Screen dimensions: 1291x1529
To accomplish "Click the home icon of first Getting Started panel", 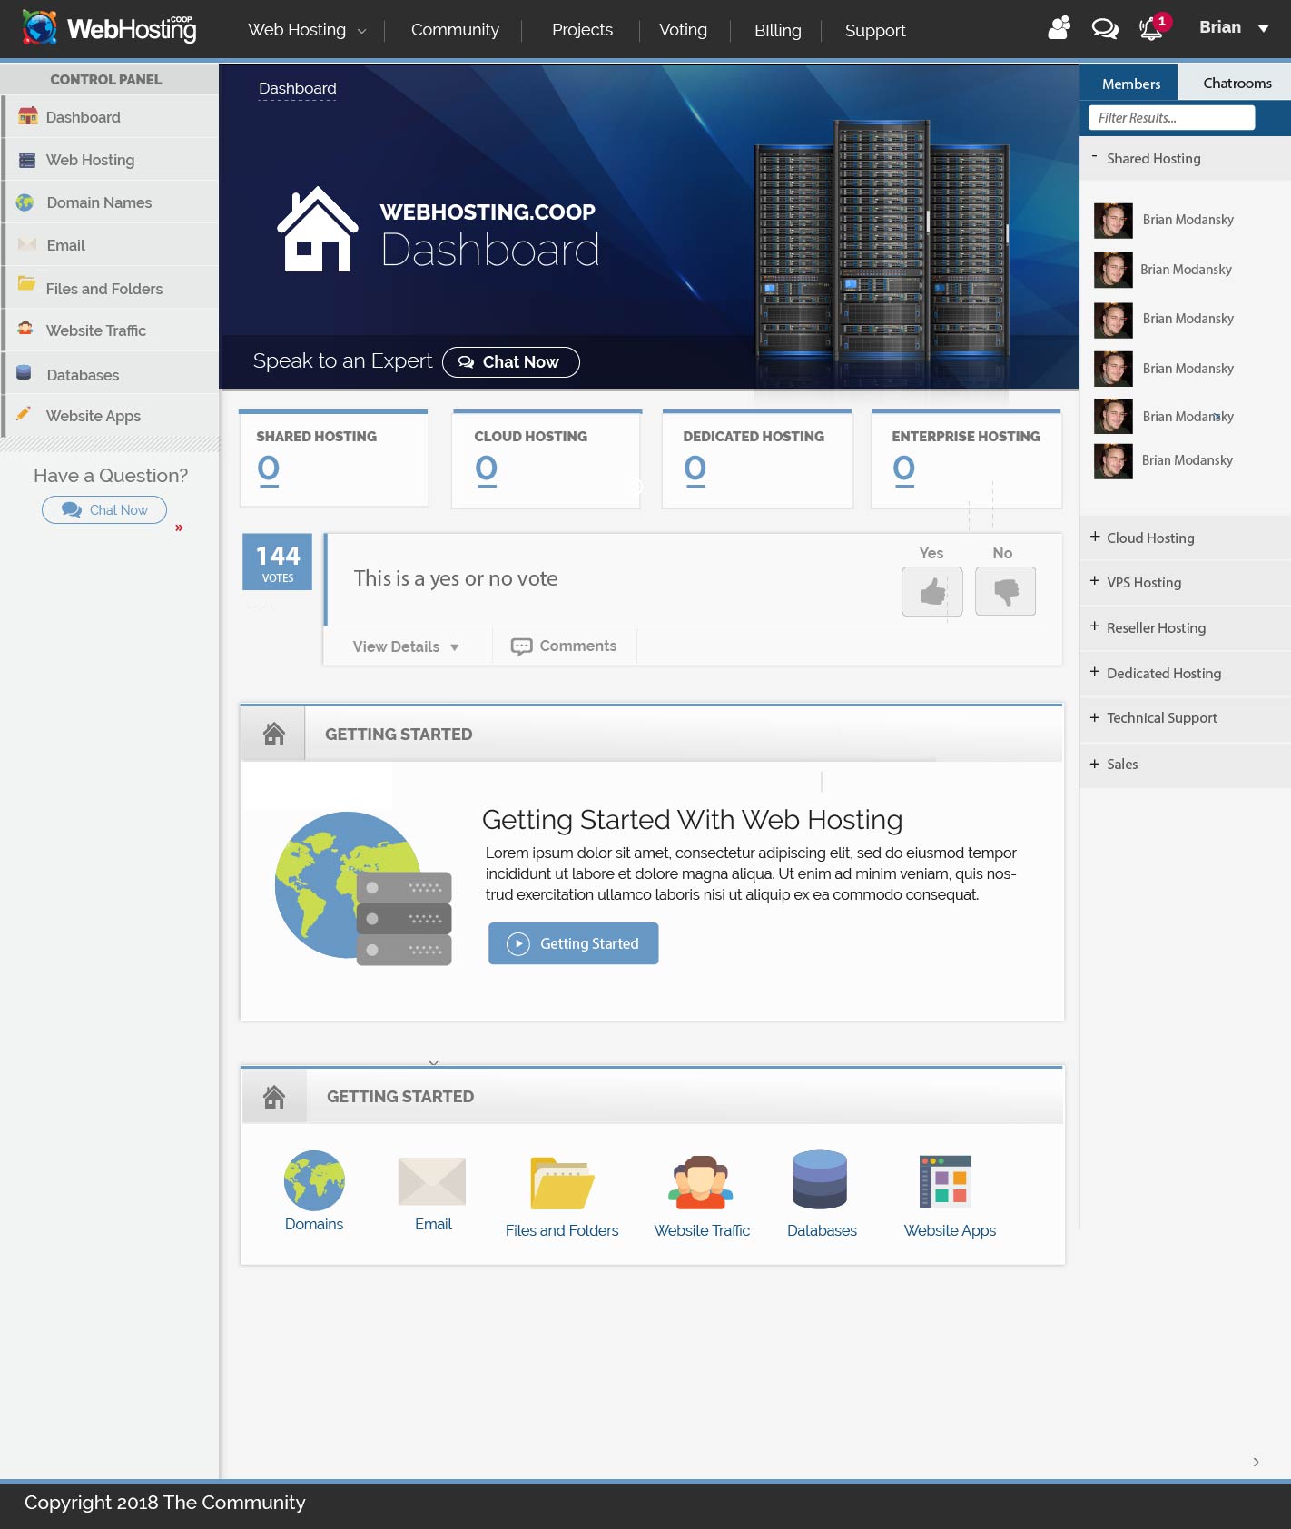I will coord(274,734).
